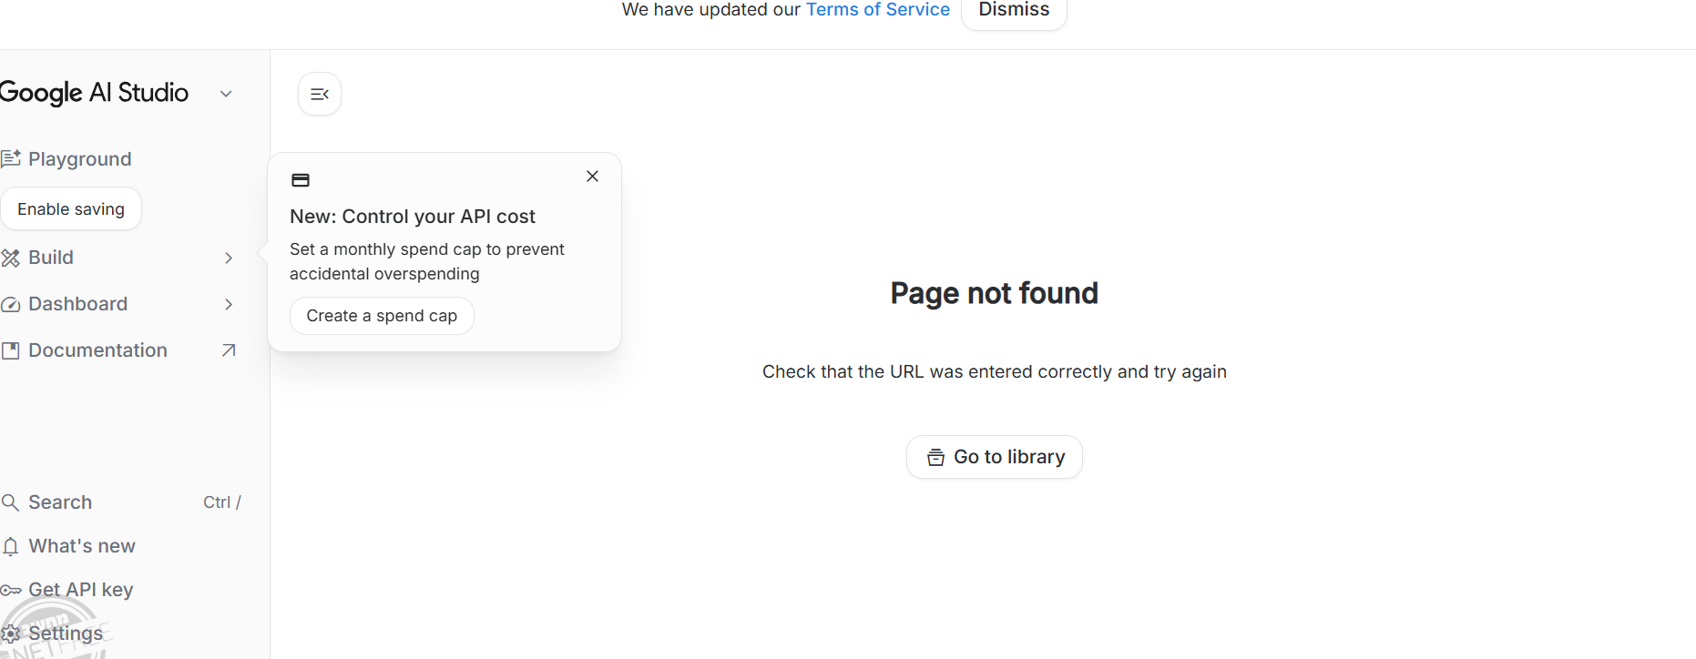Open the Google AI Studio dropdown arrow
The image size is (1696, 659).
pyautogui.click(x=226, y=94)
